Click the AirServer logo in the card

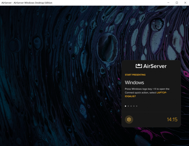click(x=151, y=66)
